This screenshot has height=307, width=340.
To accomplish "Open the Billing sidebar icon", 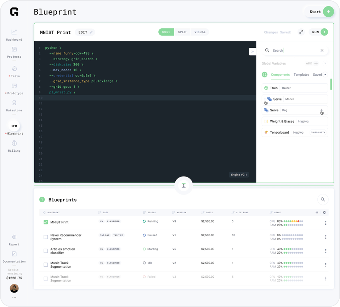I will (x=14, y=143).
